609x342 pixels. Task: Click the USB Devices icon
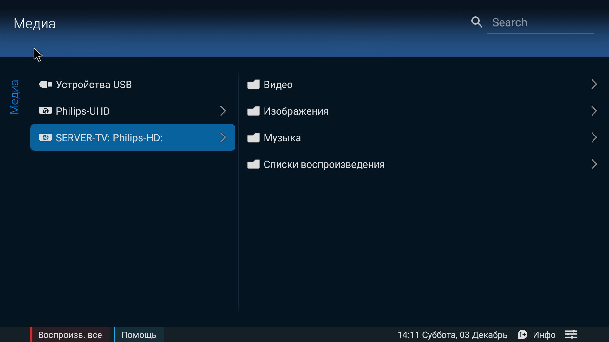coord(45,84)
